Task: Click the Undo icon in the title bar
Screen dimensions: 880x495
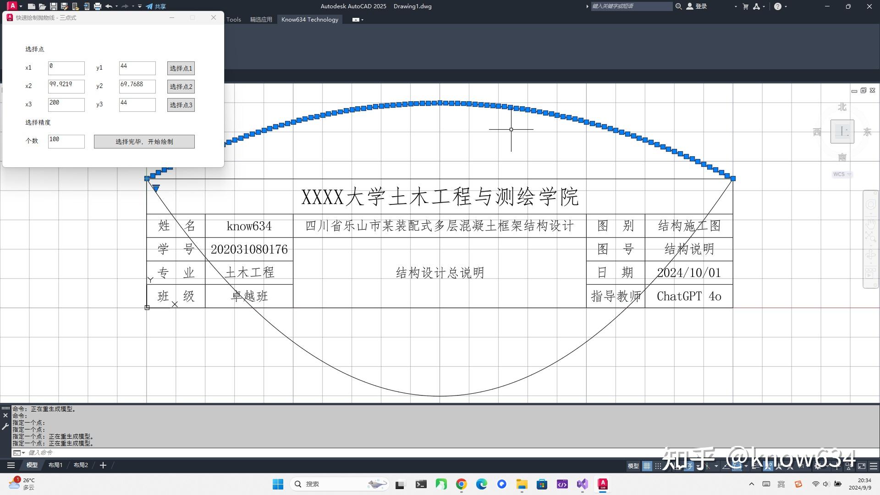Action: 109,6
